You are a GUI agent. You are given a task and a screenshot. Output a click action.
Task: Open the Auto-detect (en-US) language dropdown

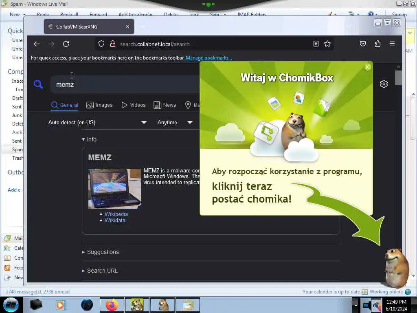tap(97, 122)
